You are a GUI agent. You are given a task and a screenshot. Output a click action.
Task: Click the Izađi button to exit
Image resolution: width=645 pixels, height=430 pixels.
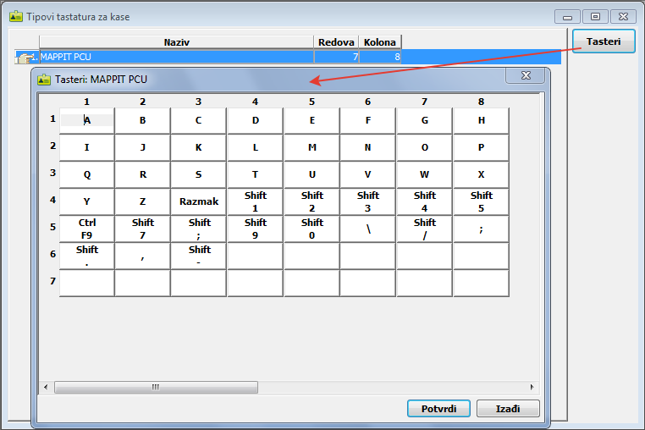click(508, 409)
